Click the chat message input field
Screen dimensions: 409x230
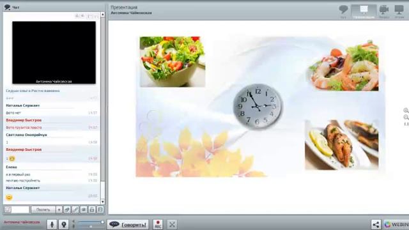click(20, 210)
